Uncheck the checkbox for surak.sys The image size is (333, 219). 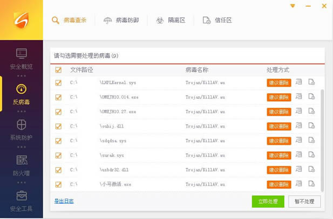point(58,155)
